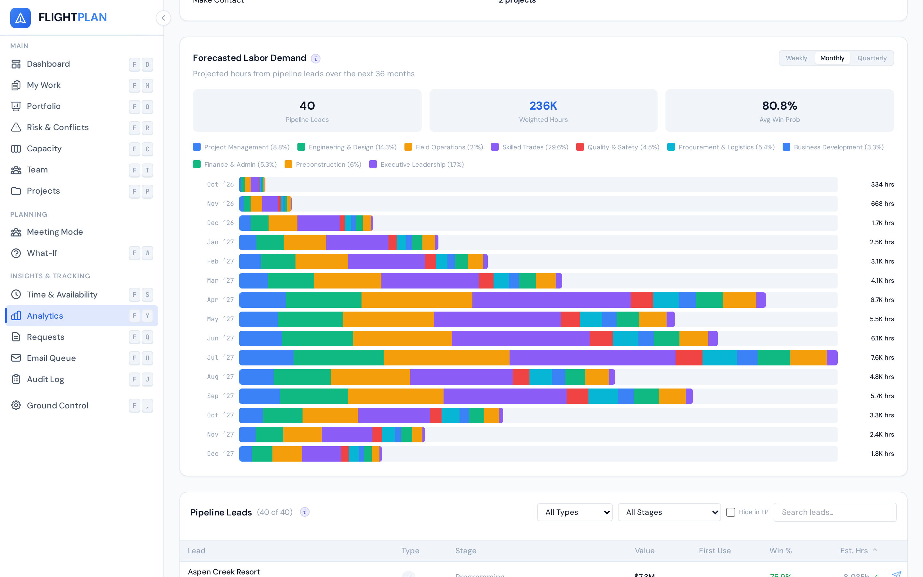Click the FlightPlan logo icon

coord(21,18)
